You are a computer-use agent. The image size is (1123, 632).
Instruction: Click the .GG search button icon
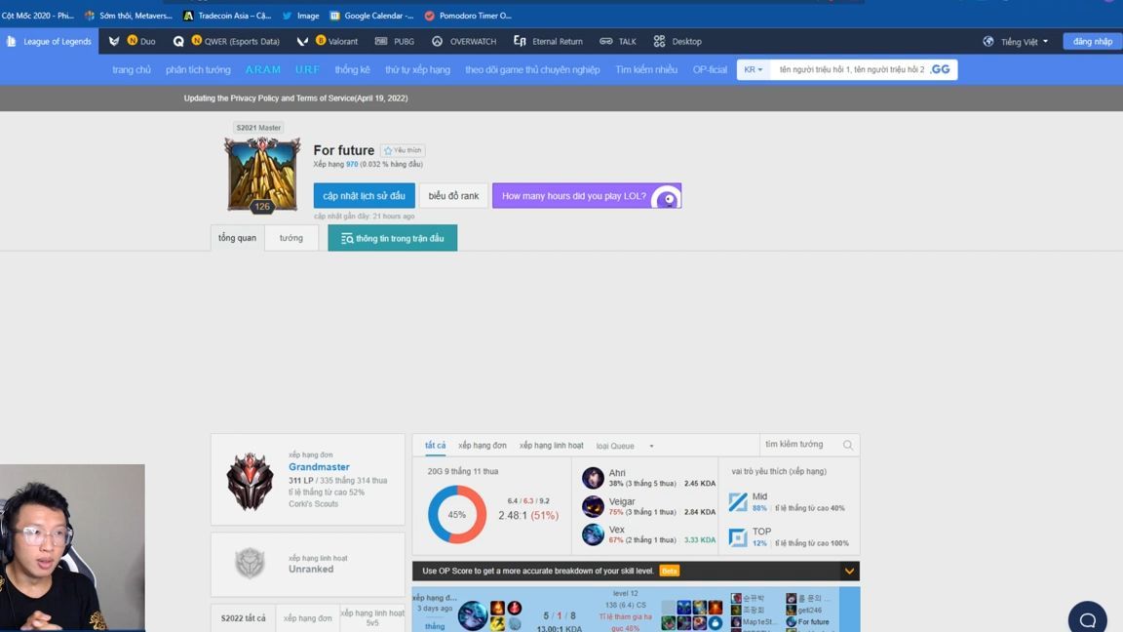tap(940, 69)
